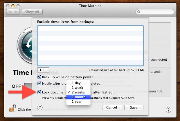This screenshot has height=121, width=180.
Task: Click the magnifying glass search icon
Action: tap(139, 12)
